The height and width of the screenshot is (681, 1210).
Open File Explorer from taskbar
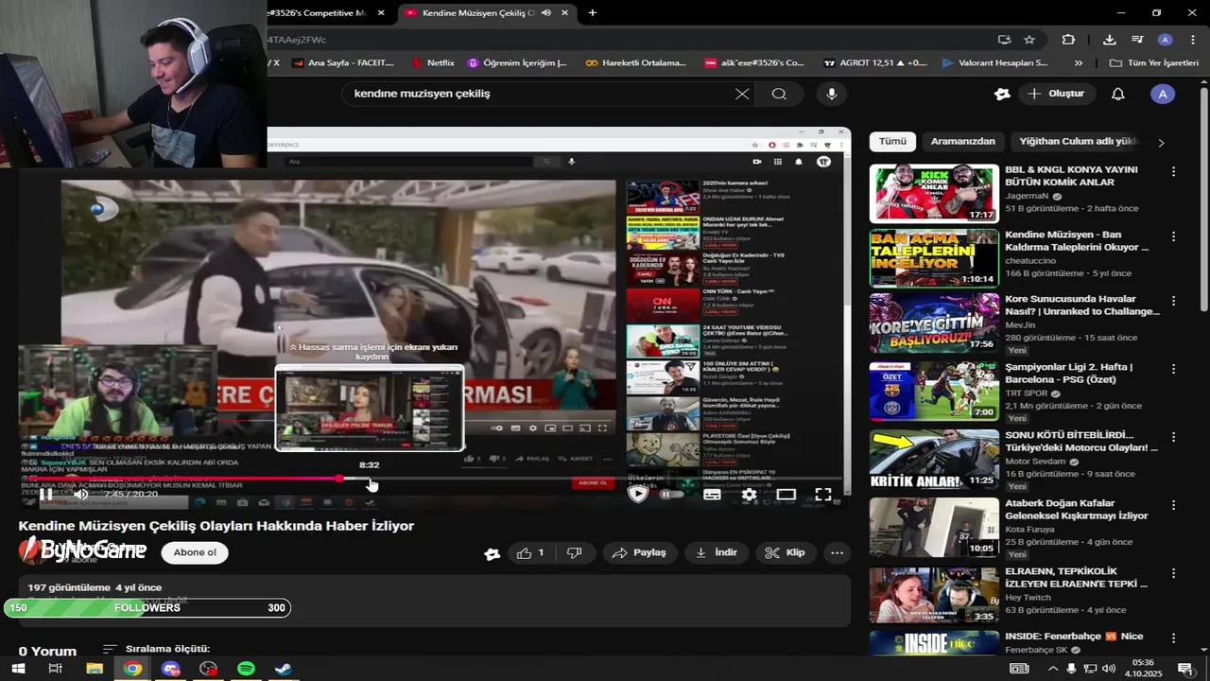pyautogui.click(x=95, y=669)
